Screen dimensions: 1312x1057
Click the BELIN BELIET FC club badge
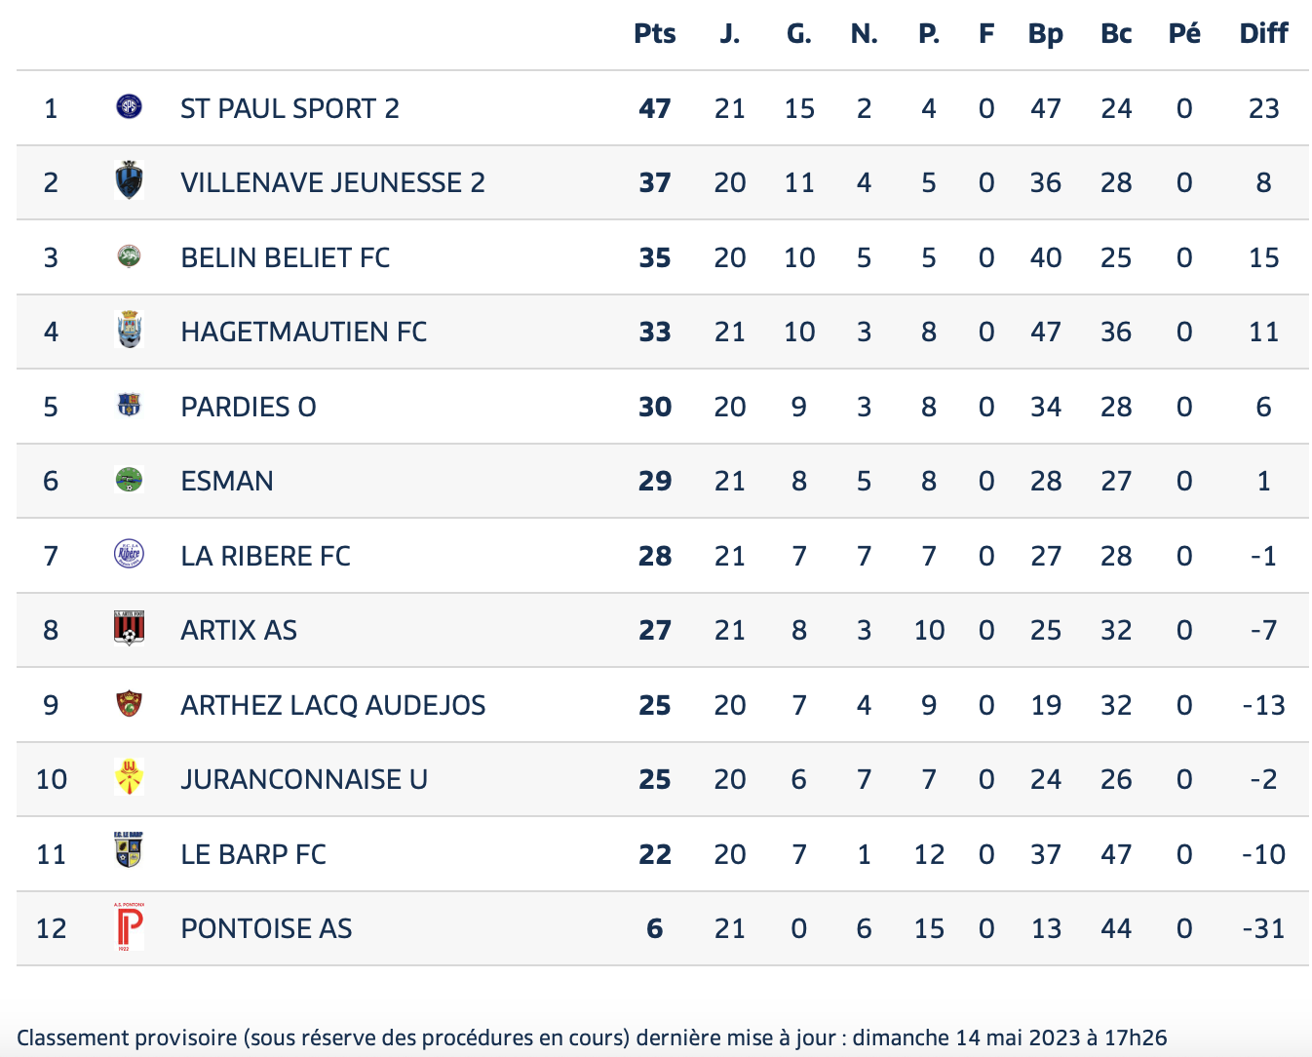click(129, 256)
